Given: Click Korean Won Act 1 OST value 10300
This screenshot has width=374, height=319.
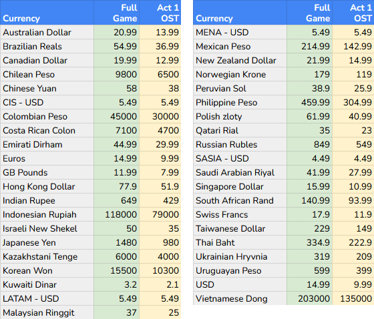Looking at the screenshot, I should coord(160,270).
